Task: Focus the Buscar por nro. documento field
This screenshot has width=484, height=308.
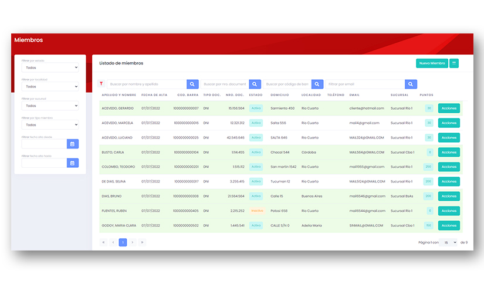Action: coord(225,84)
